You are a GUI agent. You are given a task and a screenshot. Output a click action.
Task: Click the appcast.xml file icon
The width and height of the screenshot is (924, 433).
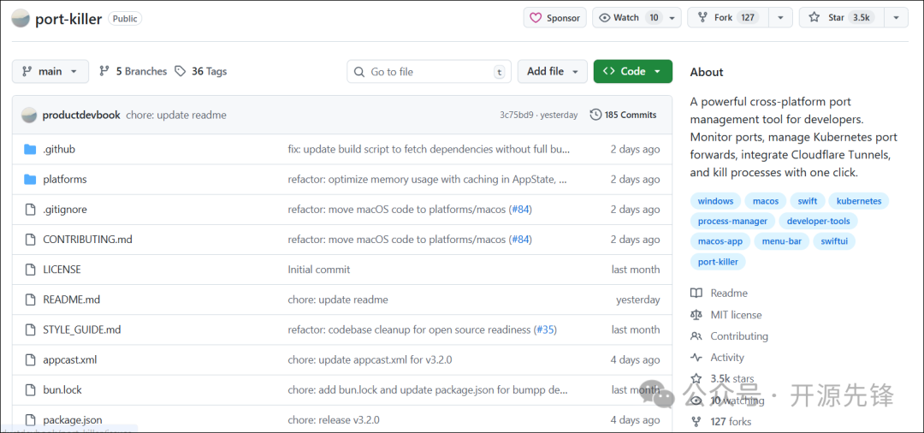(30, 359)
